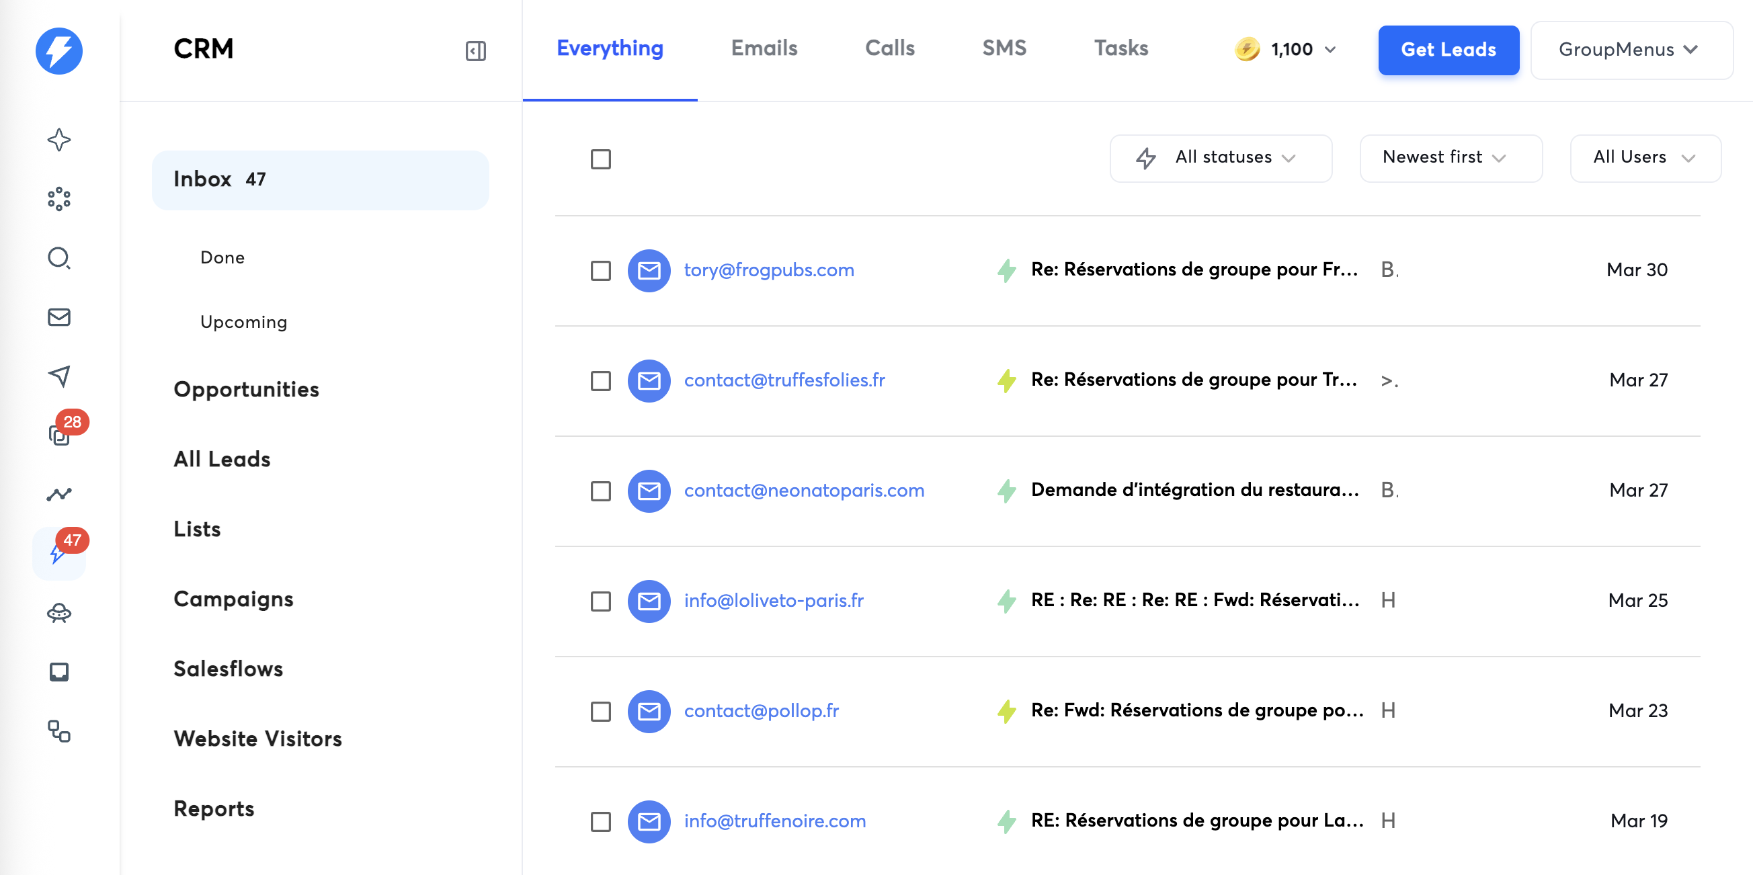Check the box for tory@frogpubs.com
1753x875 pixels.
click(x=600, y=270)
